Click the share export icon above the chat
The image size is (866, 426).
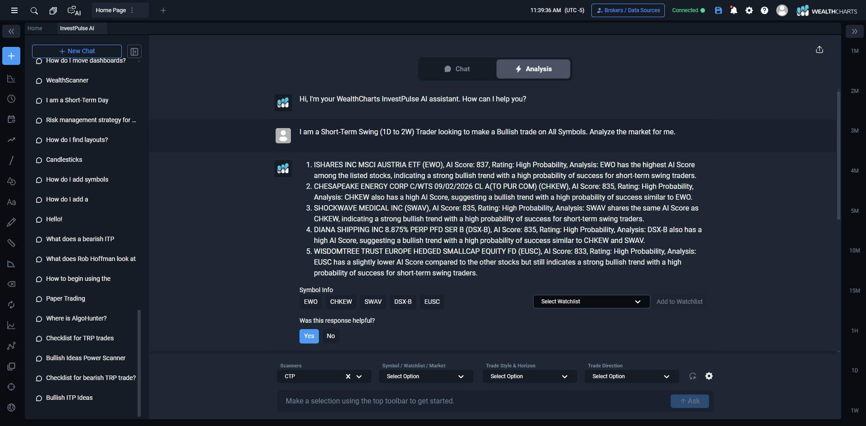[x=820, y=50]
